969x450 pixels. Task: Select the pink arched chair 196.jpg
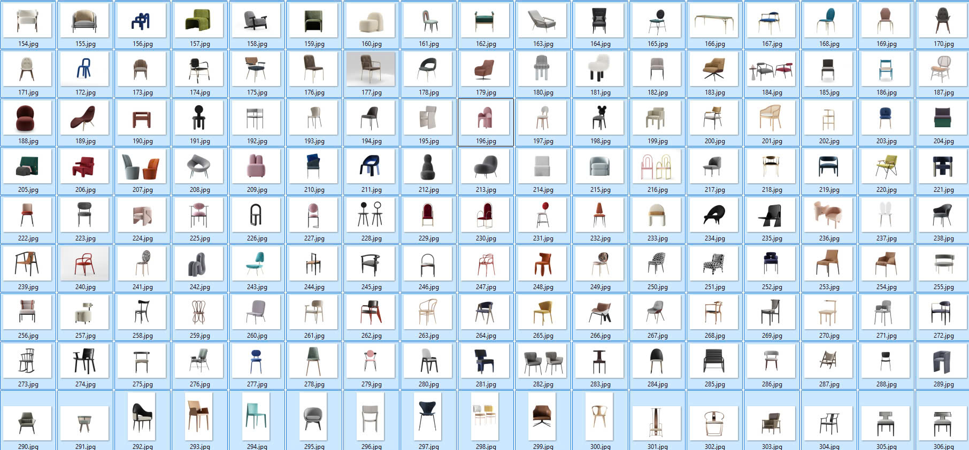[x=486, y=118]
